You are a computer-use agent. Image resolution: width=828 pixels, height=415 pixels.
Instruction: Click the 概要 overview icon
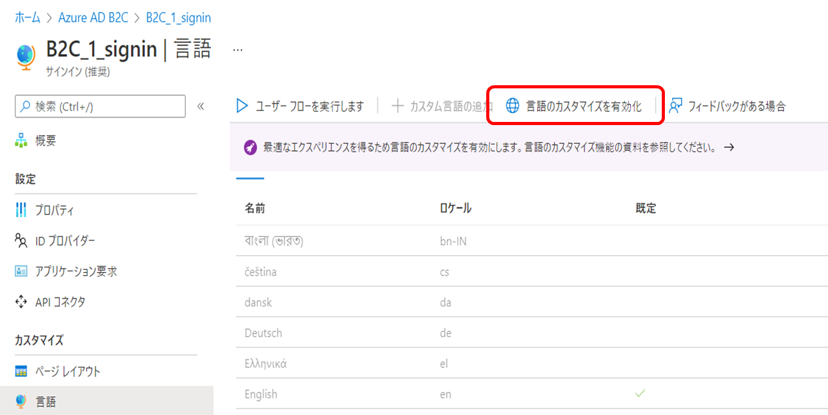21,141
